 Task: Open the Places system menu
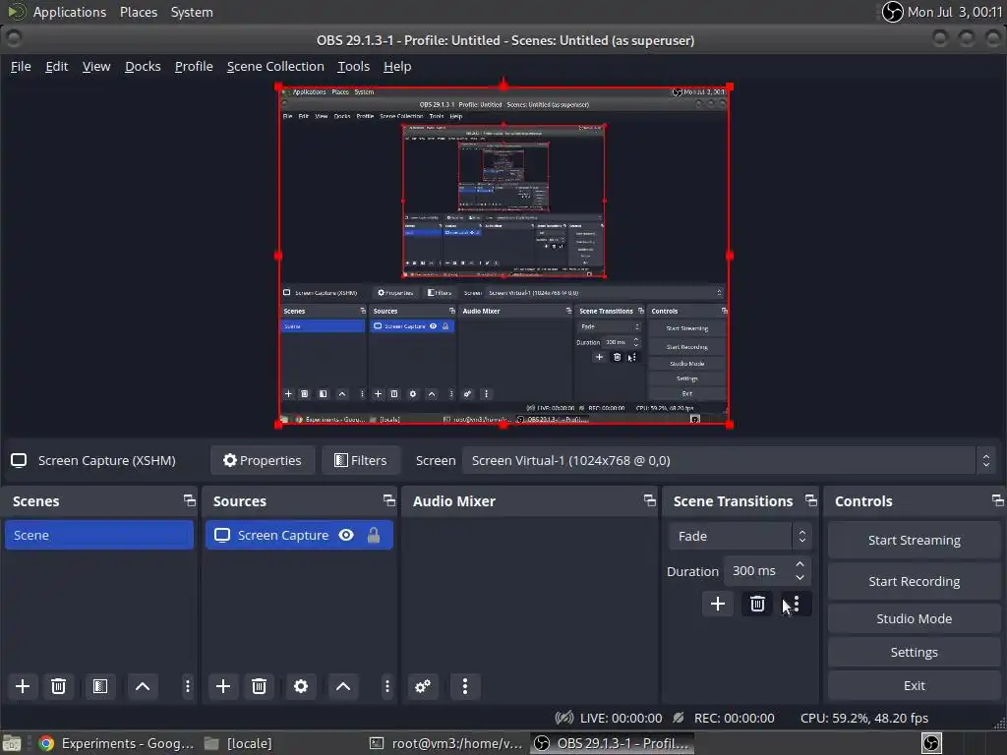(x=138, y=12)
